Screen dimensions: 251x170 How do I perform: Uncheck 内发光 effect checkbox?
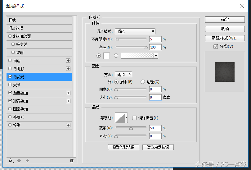[x=10, y=76]
